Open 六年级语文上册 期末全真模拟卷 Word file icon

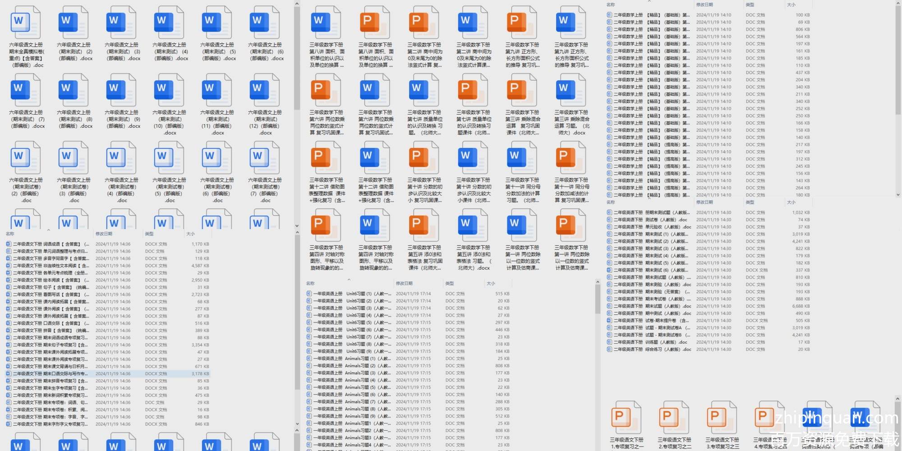tap(26, 23)
